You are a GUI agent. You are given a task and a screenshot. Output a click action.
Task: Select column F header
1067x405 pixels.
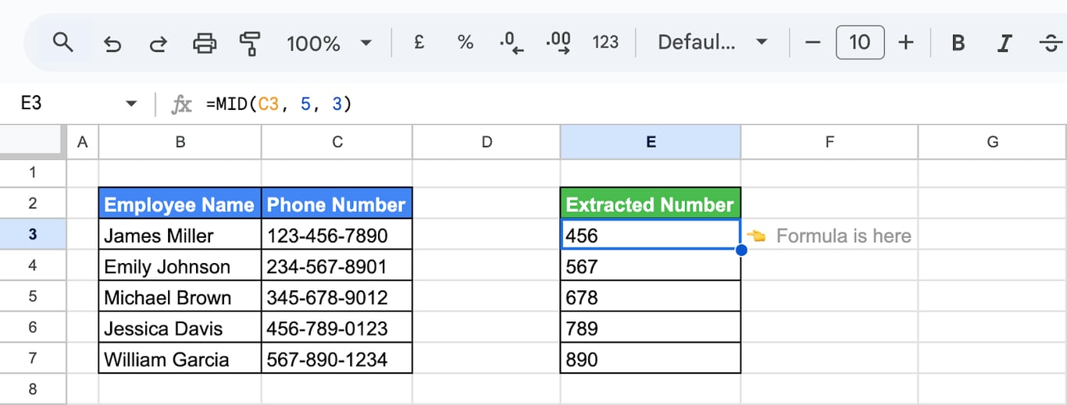[x=830, y=141]
